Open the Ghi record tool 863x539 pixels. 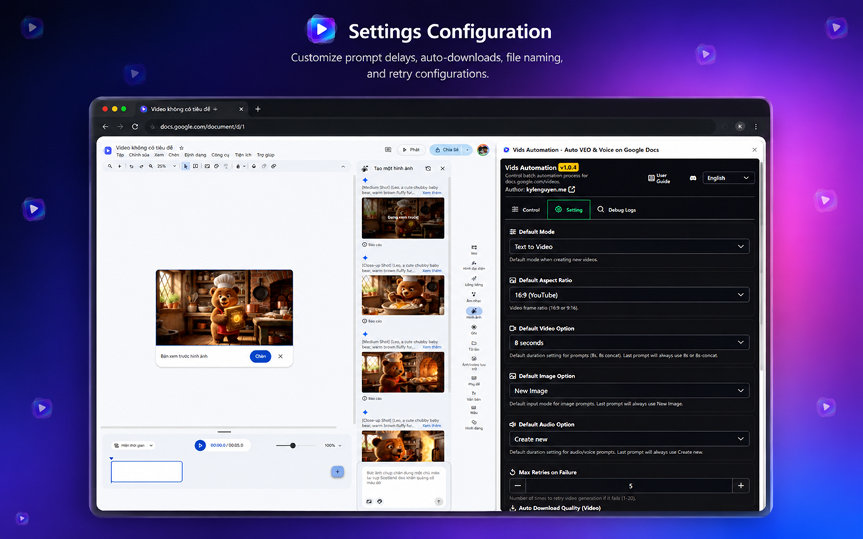474,329
